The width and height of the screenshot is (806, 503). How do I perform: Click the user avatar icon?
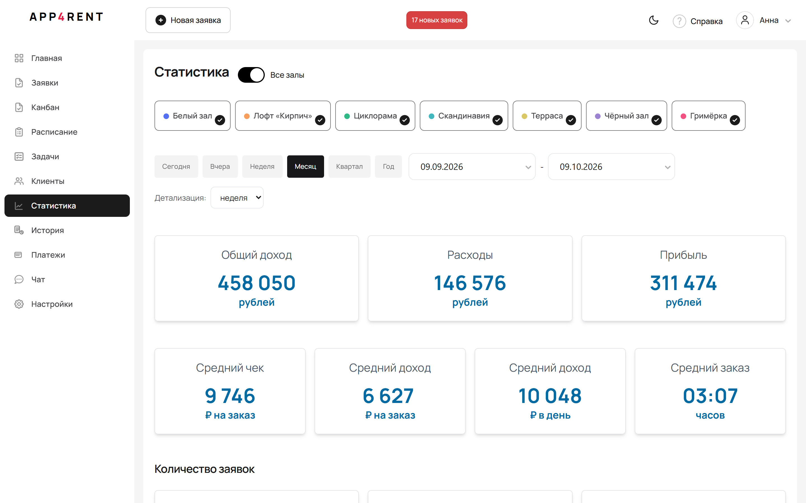pos(745,20)
